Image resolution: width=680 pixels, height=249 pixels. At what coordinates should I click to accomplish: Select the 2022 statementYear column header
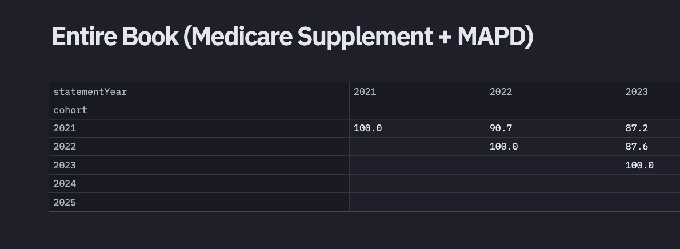[x=501, y=91]
